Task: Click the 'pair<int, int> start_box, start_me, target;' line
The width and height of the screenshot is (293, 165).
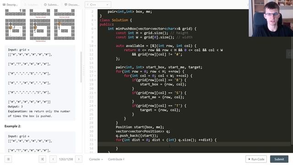Action: tap(159, 67)
